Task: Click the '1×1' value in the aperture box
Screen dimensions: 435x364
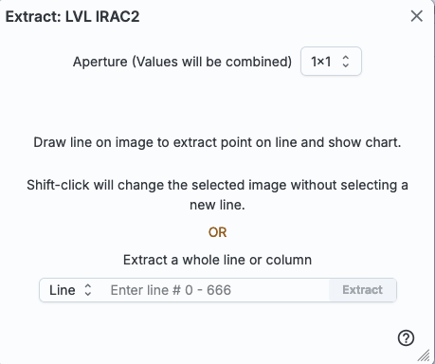Action: pyautogui.click(x=321, y=62)
